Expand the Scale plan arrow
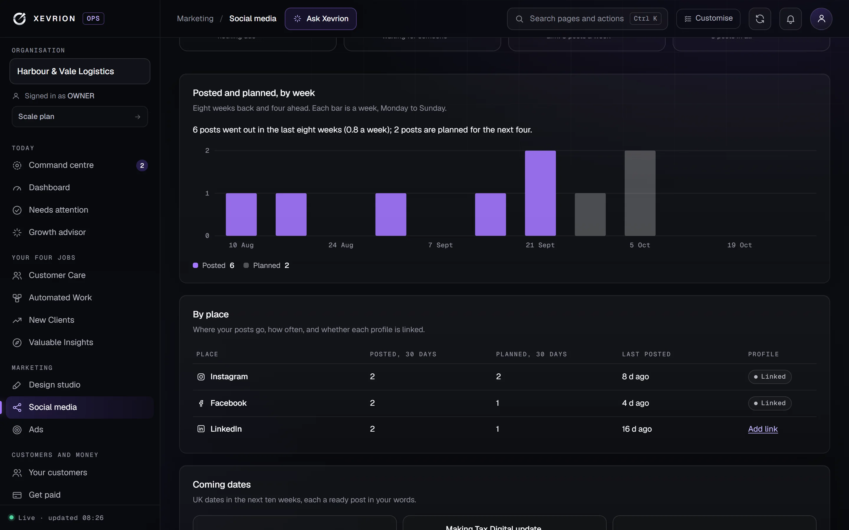The image size is (849, 530). tap(138, 117)
